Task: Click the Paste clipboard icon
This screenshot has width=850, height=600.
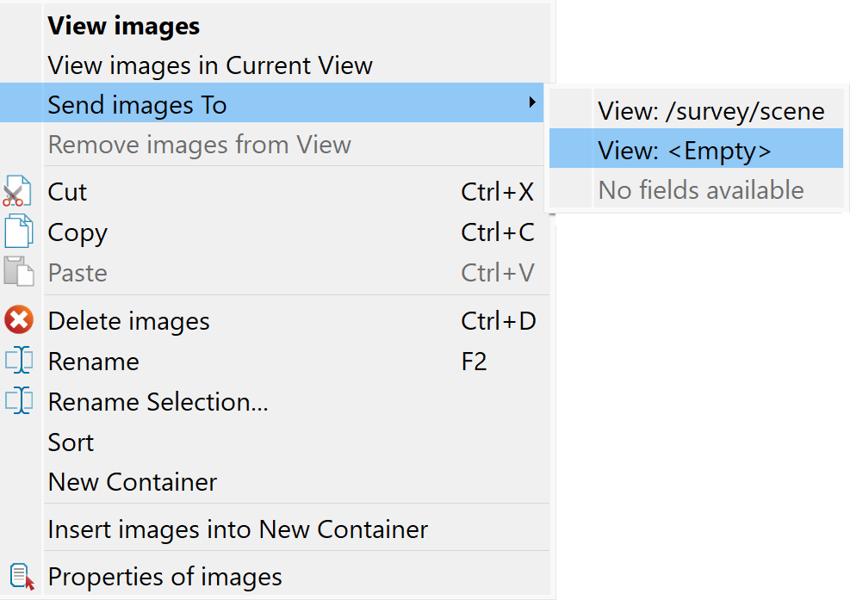Action: [18, 272]
